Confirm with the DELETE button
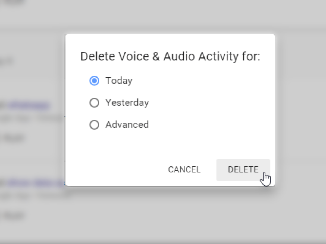 (243, 170)
